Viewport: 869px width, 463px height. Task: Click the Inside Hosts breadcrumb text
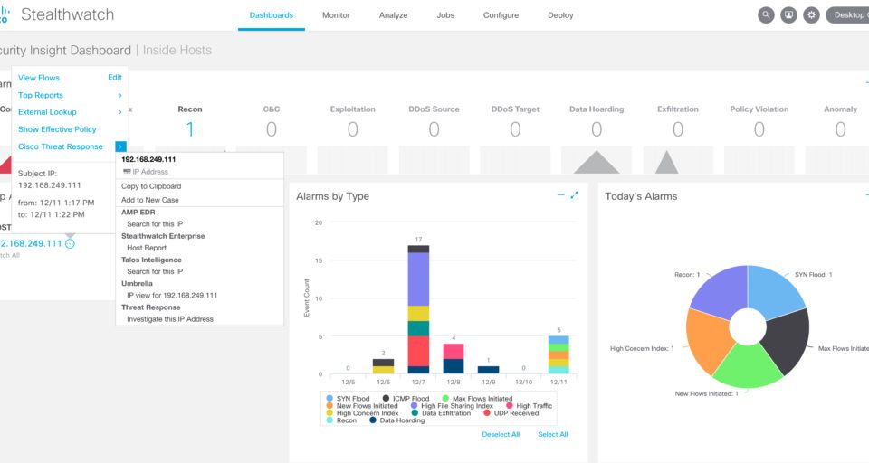(x=177, y=51)
